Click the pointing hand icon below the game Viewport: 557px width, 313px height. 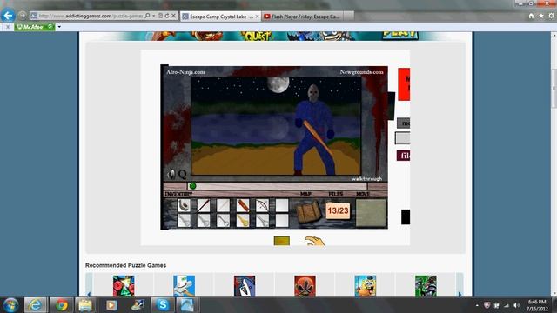[314, 241]
